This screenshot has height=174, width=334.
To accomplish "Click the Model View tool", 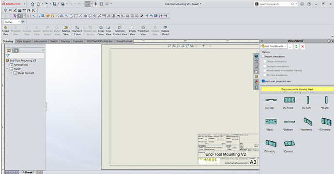I will [5, 30].
